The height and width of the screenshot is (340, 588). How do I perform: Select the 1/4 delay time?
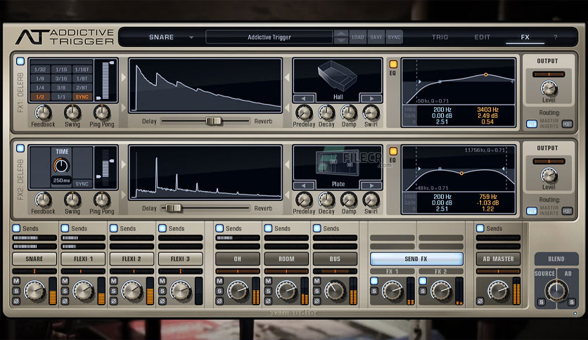point(40,88)
